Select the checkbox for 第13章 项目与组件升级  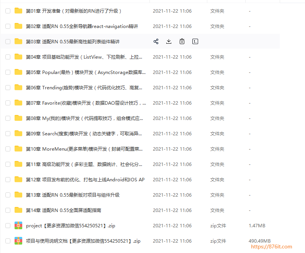tap(8, 195)
